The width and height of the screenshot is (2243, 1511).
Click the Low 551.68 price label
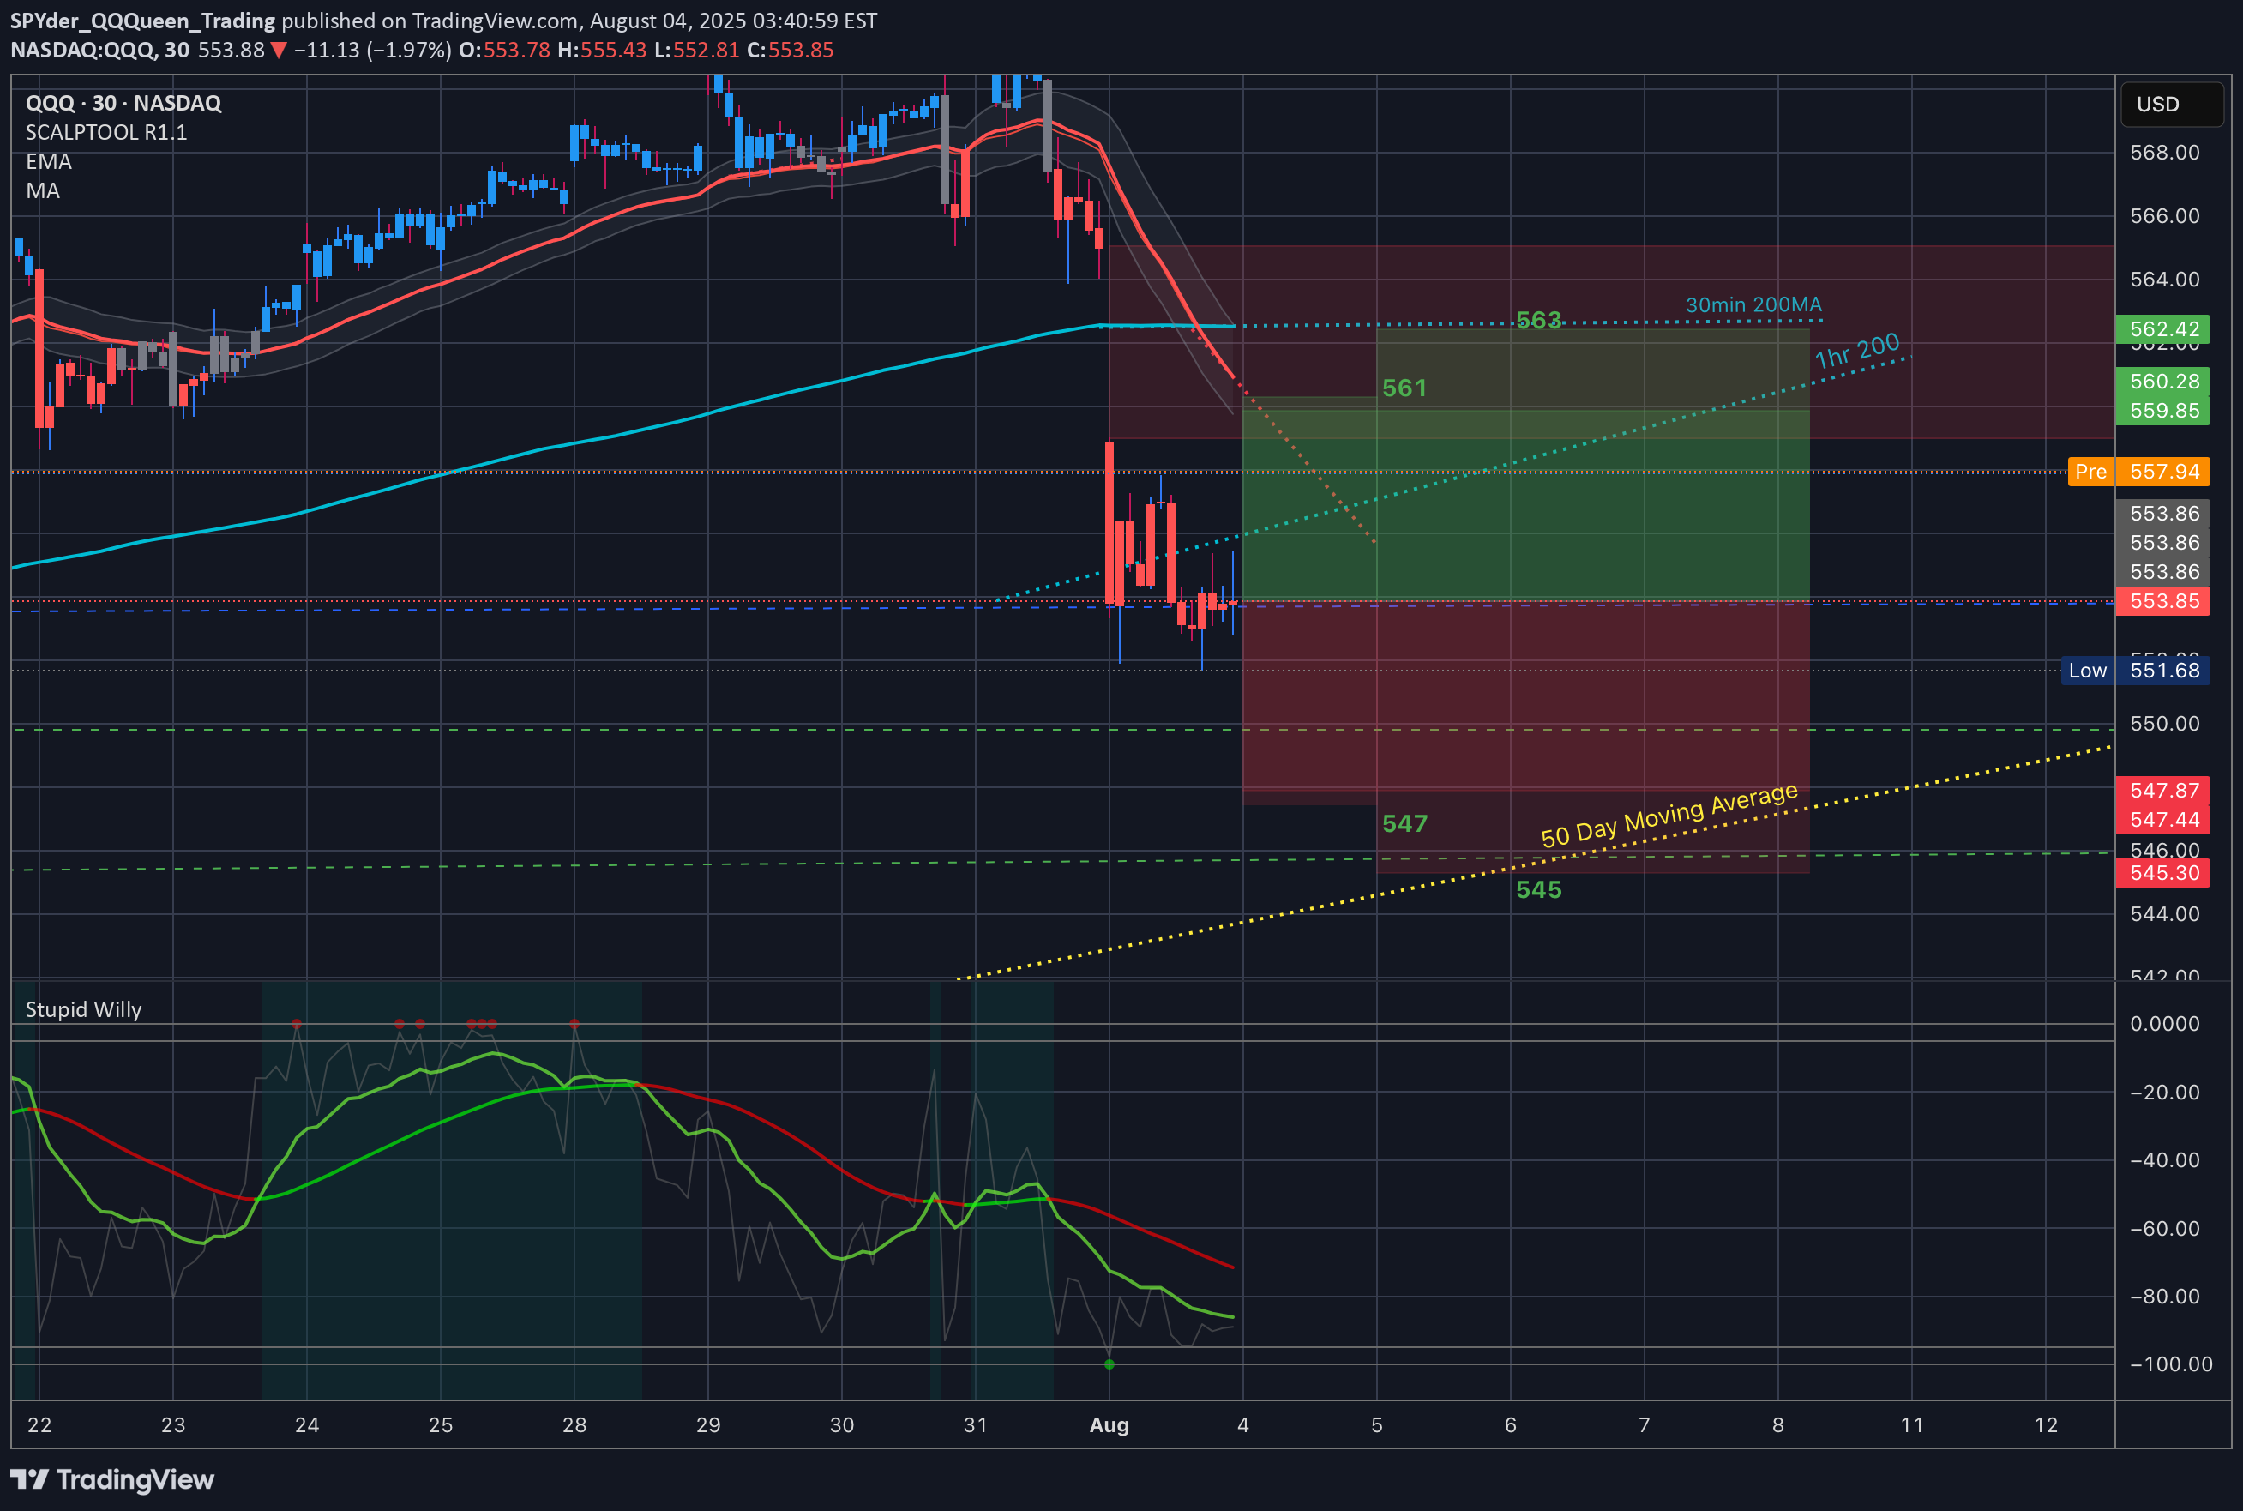2136,671
